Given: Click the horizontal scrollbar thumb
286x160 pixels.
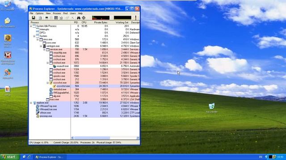Looking at the screenshot, I should [x=92, y=138].
